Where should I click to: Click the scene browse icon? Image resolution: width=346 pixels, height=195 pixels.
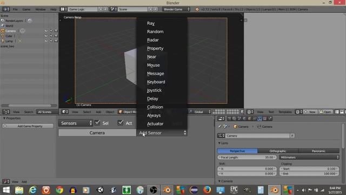pos(114,9)
